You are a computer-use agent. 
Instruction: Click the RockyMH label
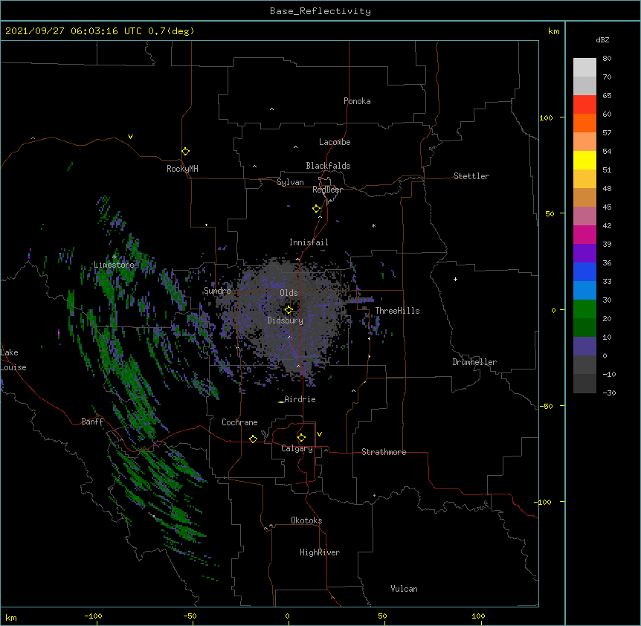[182, 169]
